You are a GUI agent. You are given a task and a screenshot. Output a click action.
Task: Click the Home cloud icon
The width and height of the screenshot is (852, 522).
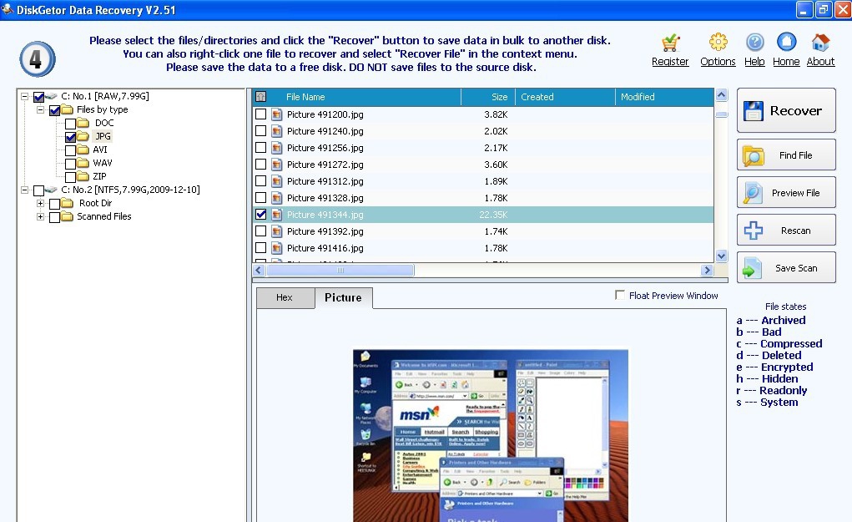click(784, 42)
